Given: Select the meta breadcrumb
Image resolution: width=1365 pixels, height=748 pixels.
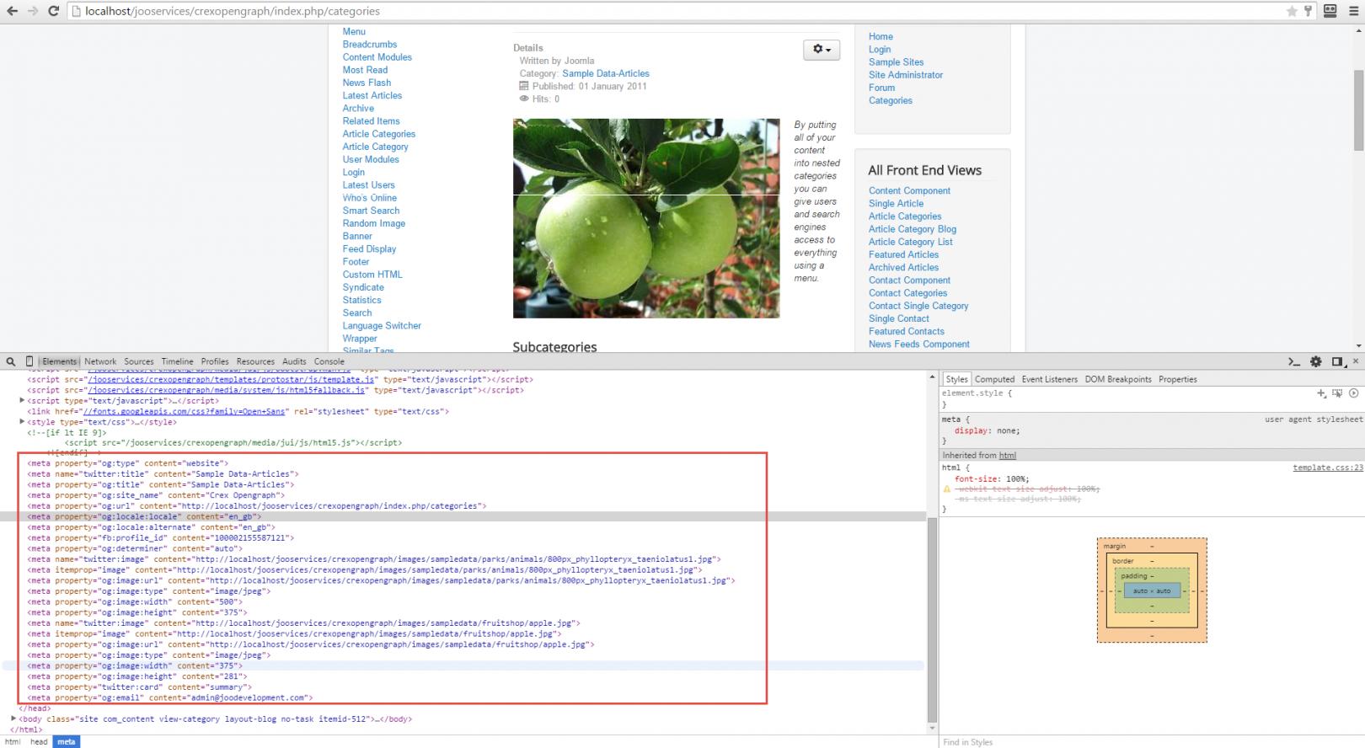Looking at the screenshot, I should (67, 742).
